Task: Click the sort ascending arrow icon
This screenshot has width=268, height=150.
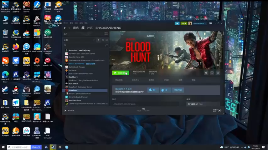Action: [98, 40]
